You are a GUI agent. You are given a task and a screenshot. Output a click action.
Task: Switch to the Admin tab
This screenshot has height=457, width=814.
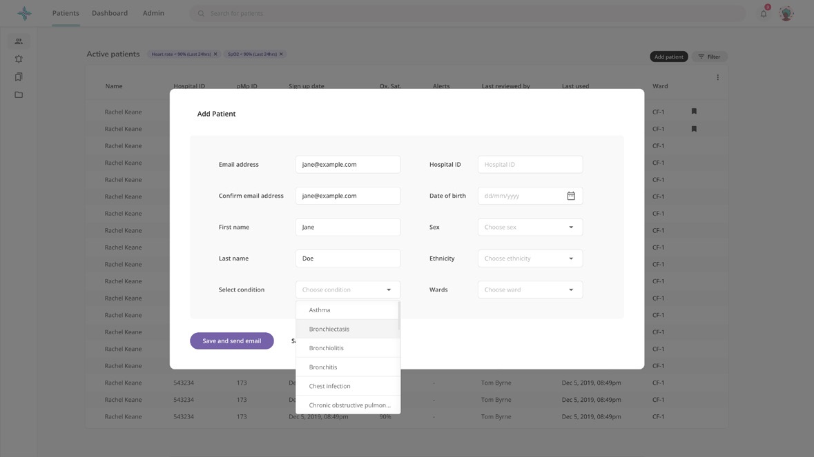[x=154, y=13]
